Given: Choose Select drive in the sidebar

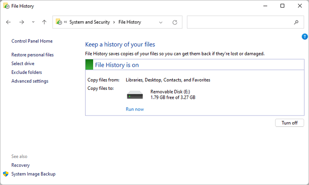Looking at the screenshot, I should click(x=23, y=64).
